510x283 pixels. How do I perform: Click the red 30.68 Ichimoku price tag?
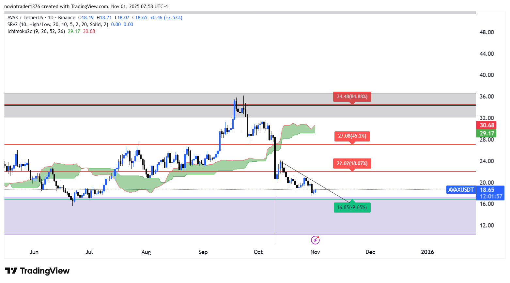(x=487, y=125)
